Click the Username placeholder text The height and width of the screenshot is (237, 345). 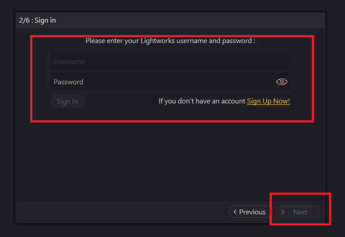(x=69, y=62)
